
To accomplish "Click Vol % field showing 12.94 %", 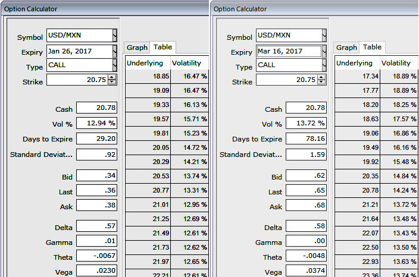I will (x=97, y=123).
